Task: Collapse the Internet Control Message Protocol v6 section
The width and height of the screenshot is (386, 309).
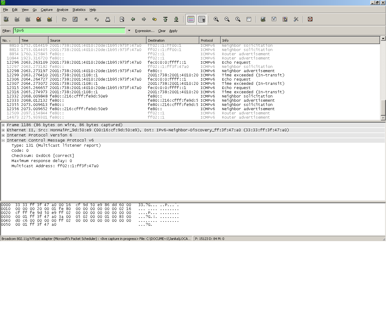Action: click(x=3, y=140)
